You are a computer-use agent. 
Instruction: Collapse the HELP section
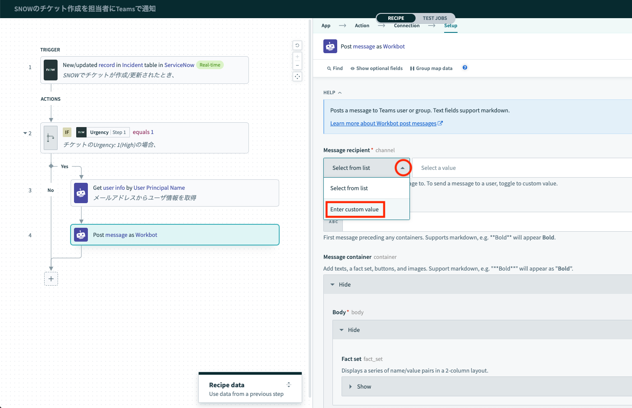[332, 92]
